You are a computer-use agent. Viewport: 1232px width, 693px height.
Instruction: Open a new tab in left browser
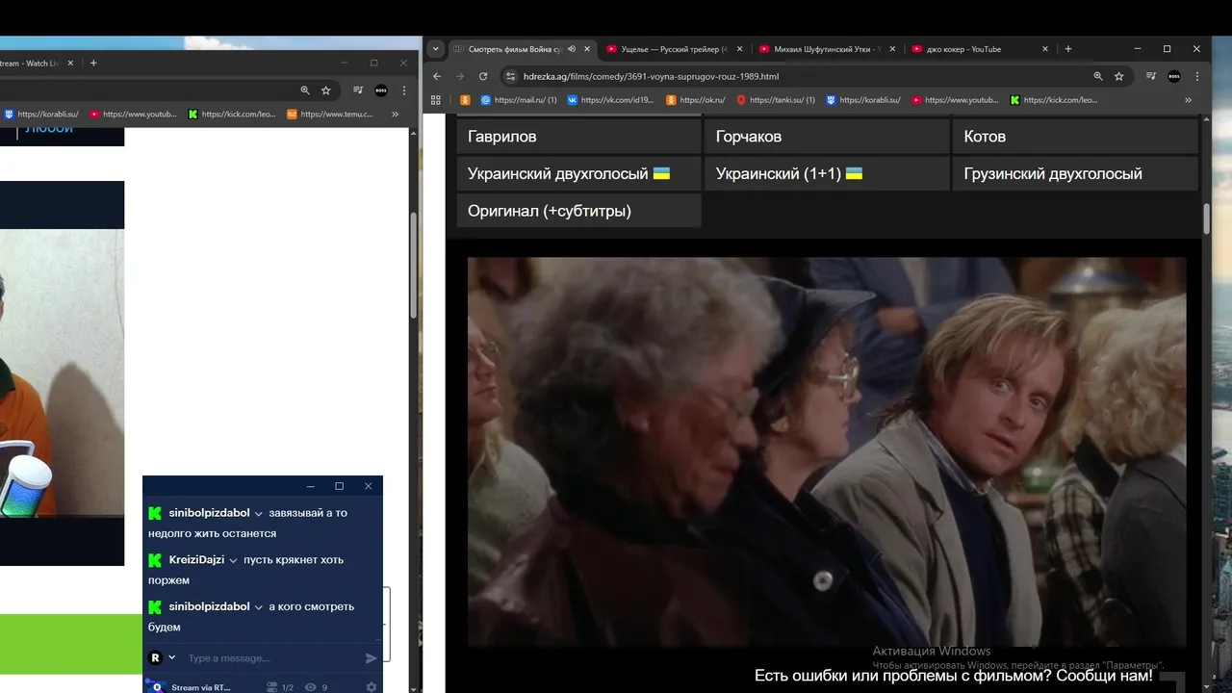pos(93,64)
